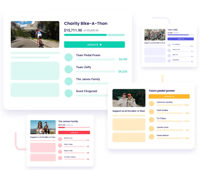Click the green Charity Bike-A-Thon progress bar
Viewport: 205px width, 170px height.
click(x=94, y=35)
